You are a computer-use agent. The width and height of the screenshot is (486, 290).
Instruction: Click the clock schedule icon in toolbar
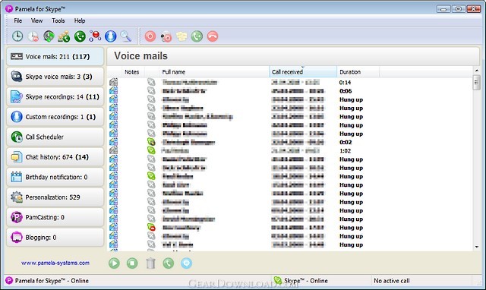pos(17,36)
